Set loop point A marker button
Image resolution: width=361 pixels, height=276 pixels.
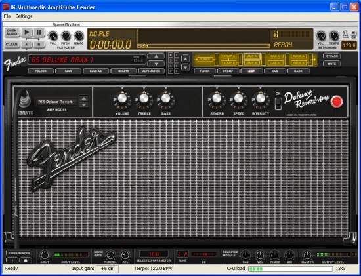click(x=27, y=44)
